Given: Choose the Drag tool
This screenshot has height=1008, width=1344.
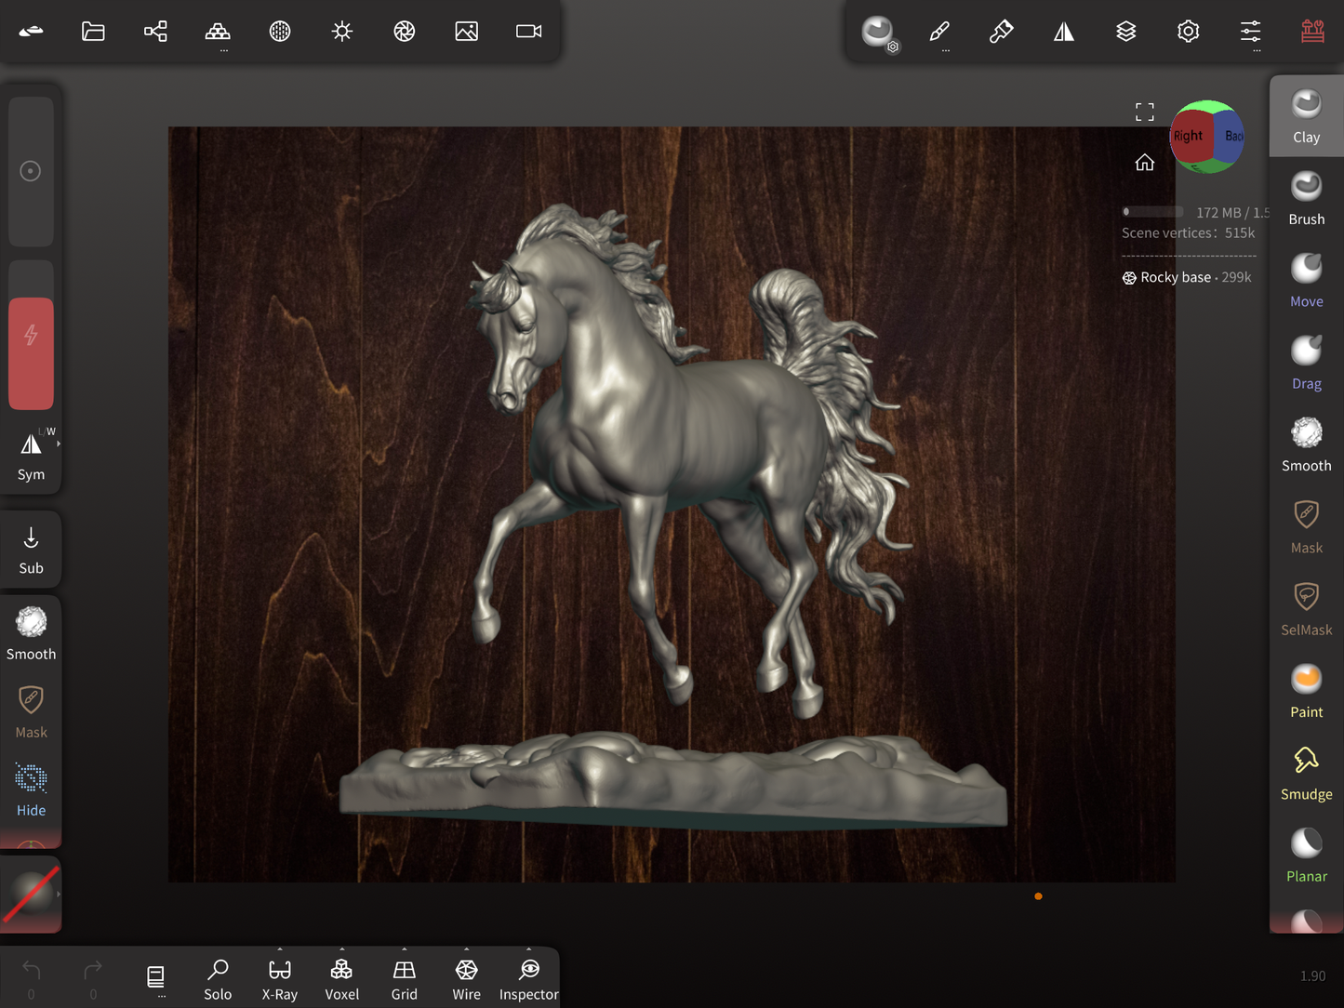Looking at the screenshot, I should point(1306,362).
